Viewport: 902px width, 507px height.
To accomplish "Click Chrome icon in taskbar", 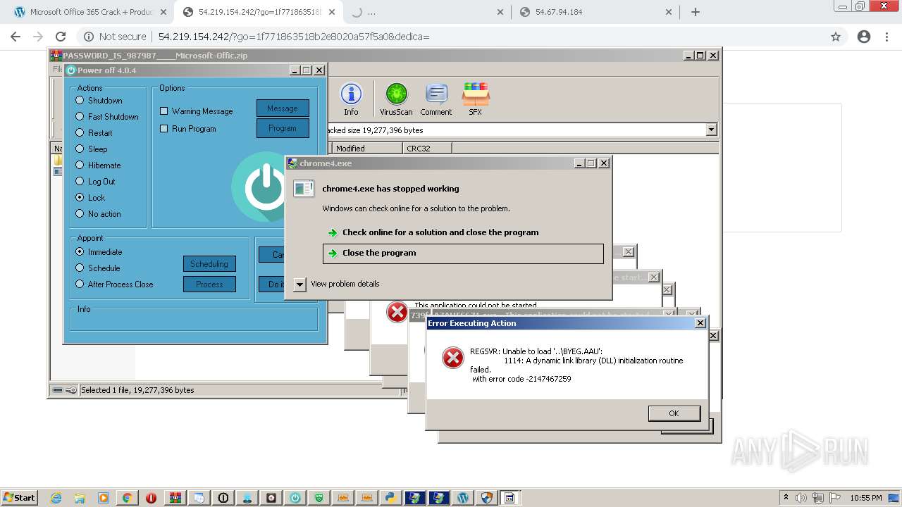I will pyautogui.click(x=128, y=498).
